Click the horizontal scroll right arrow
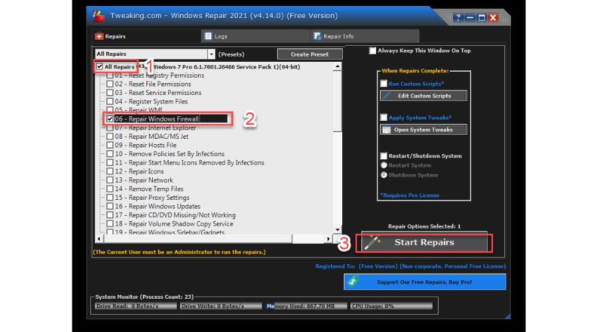Image resolution: width=598 pixels, height=332 pixels. (328, 239)
